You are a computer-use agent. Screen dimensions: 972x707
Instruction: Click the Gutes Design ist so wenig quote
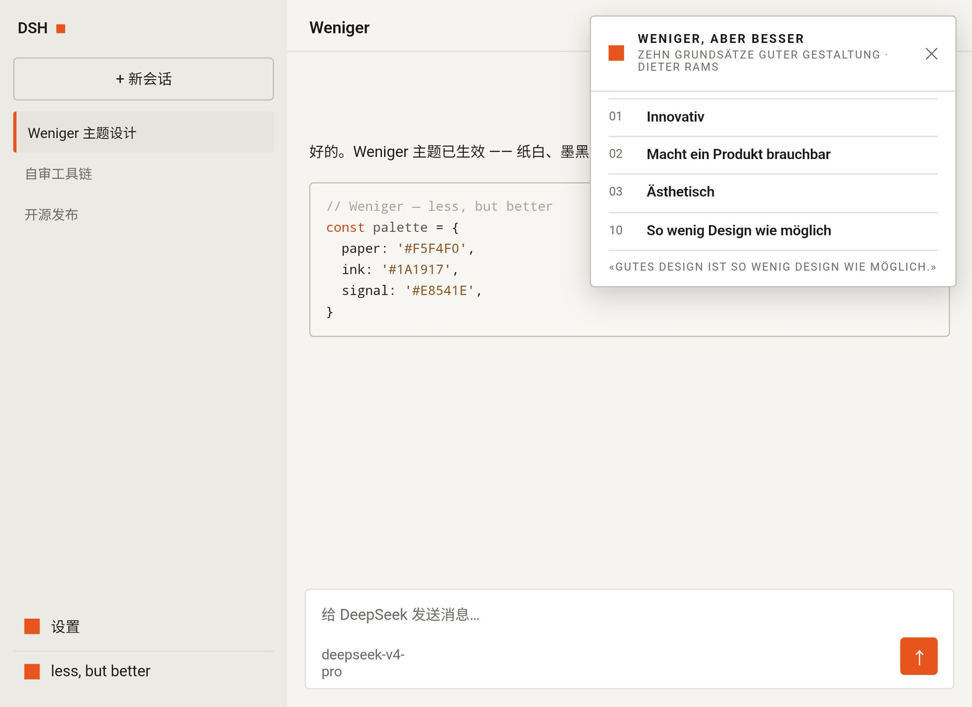tap(773, 267)
